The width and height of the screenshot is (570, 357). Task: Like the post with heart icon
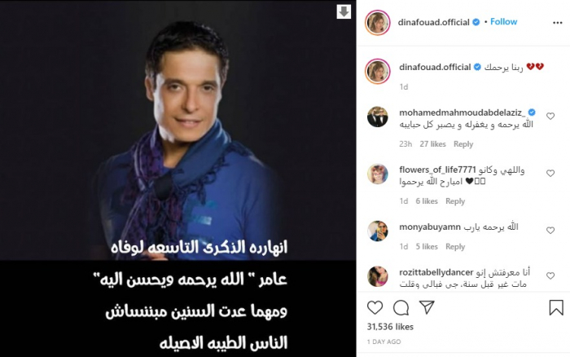tap(375, 308)
